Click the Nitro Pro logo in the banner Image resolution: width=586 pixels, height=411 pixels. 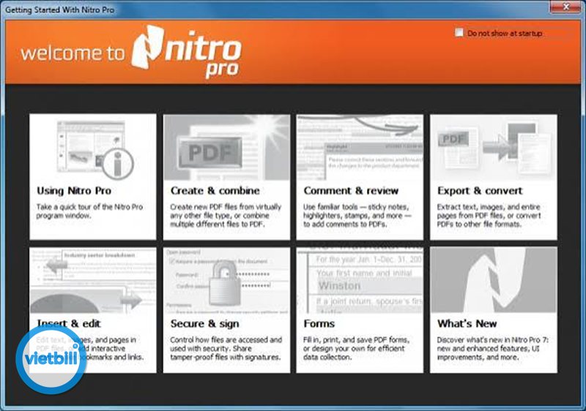[x=187, y=51]
